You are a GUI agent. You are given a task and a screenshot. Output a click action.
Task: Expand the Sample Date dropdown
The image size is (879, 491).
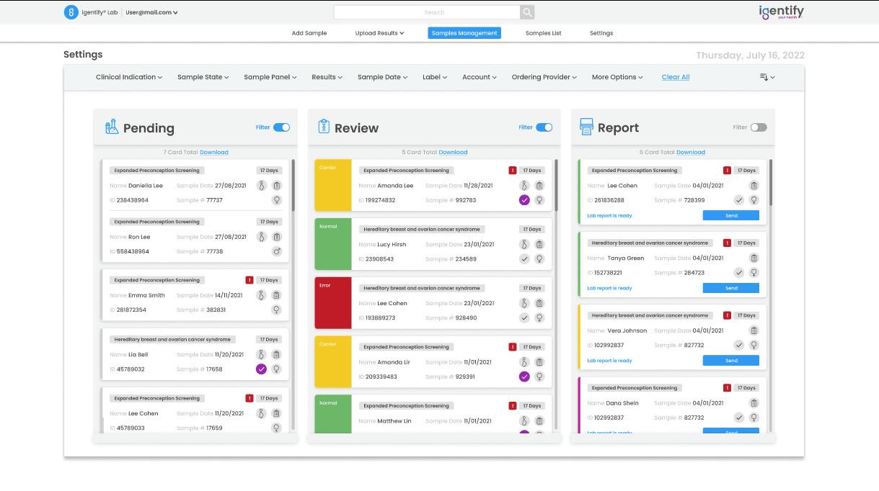pyautogui.click(x=382, y=77)
